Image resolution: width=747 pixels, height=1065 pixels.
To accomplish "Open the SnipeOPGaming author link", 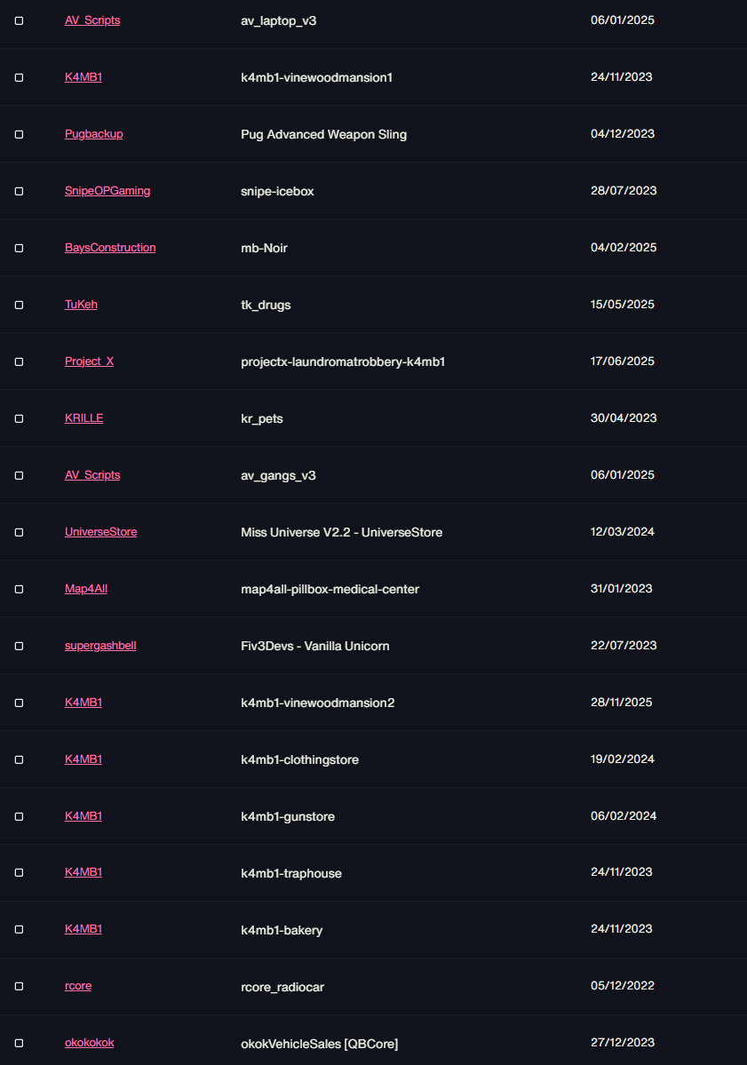I will [107, 191].
